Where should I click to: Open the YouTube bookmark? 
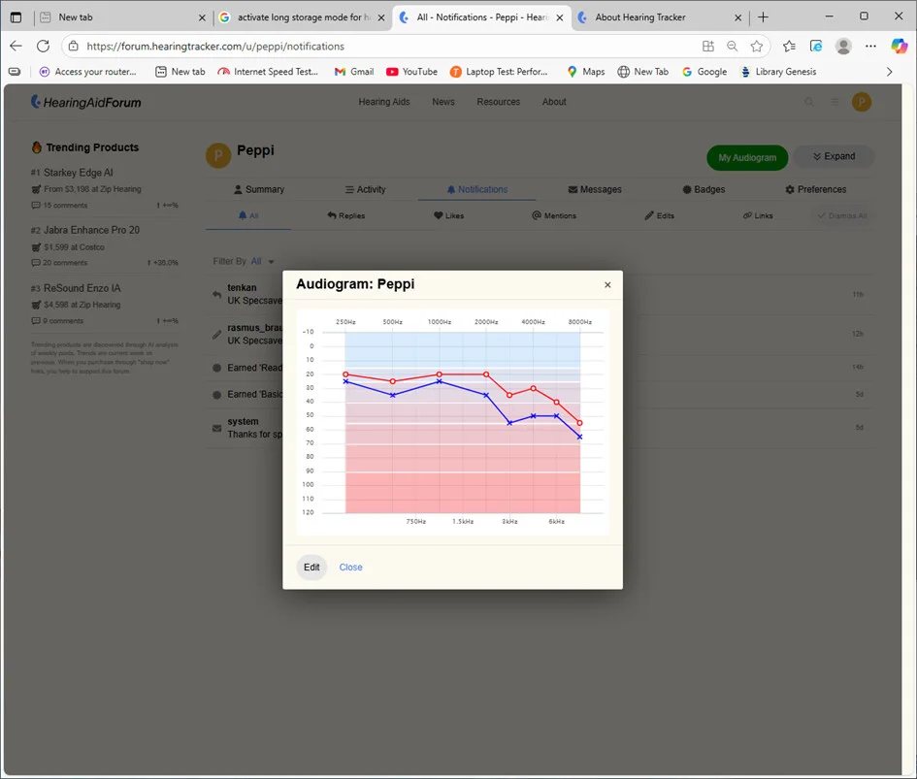pyautogui.click(x=411, y=72)
